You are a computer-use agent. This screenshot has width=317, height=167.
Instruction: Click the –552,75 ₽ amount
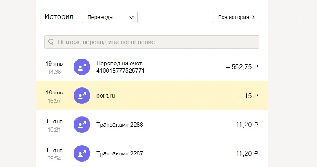pos(242,67)
